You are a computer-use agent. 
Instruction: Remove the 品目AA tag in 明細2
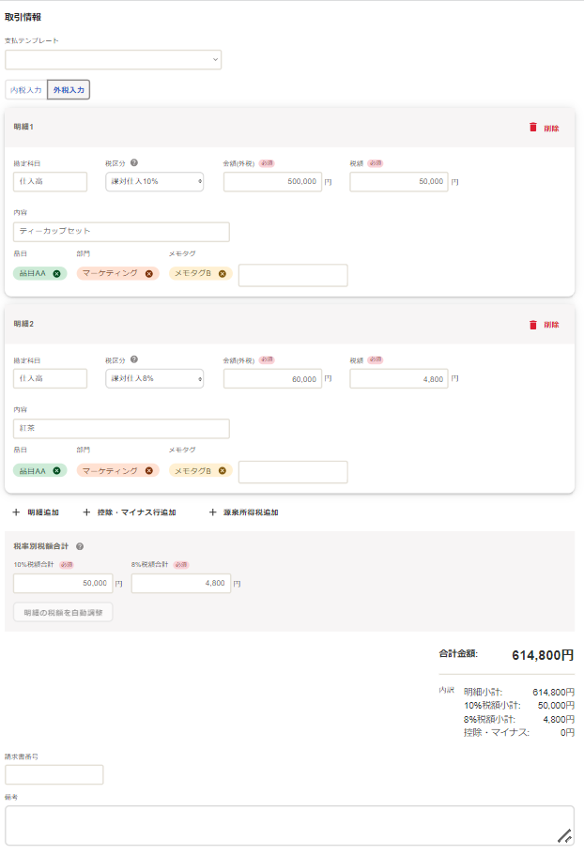click(56, 470)
